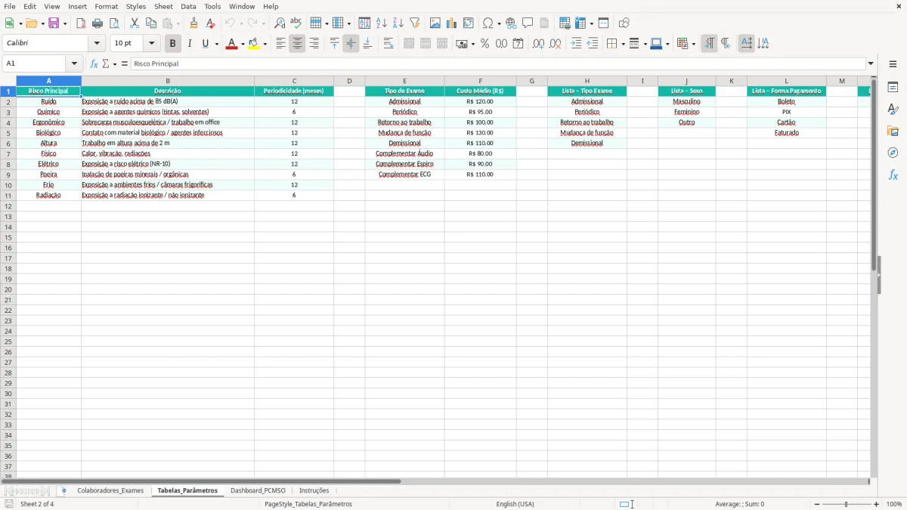Switch to Colaboradores_Exames sheet tab

pos(110,490)
